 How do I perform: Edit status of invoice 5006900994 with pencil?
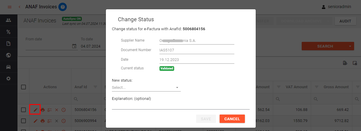tap(35, 121)
